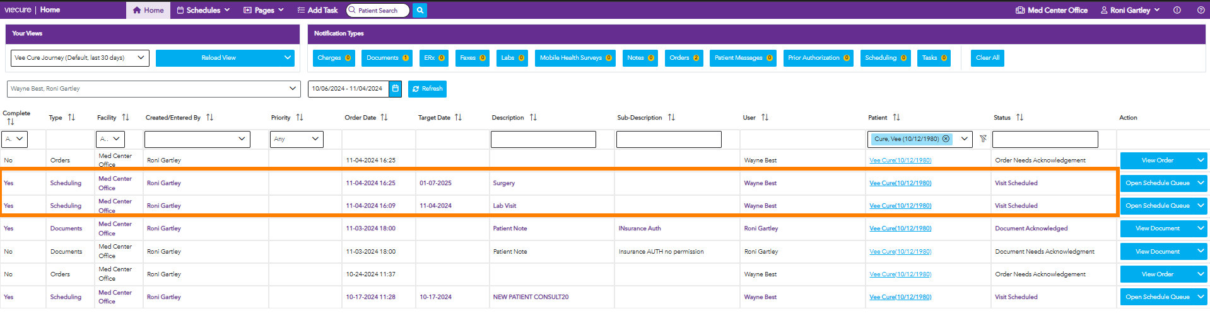The image size is (1210, 321).
Task: Toggle the Labs notification type
Action: pyautogui.click(x=512, y=58)
